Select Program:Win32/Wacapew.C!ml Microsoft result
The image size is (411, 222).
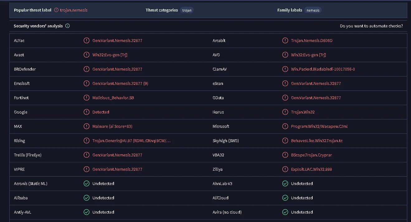pos(319,126)
